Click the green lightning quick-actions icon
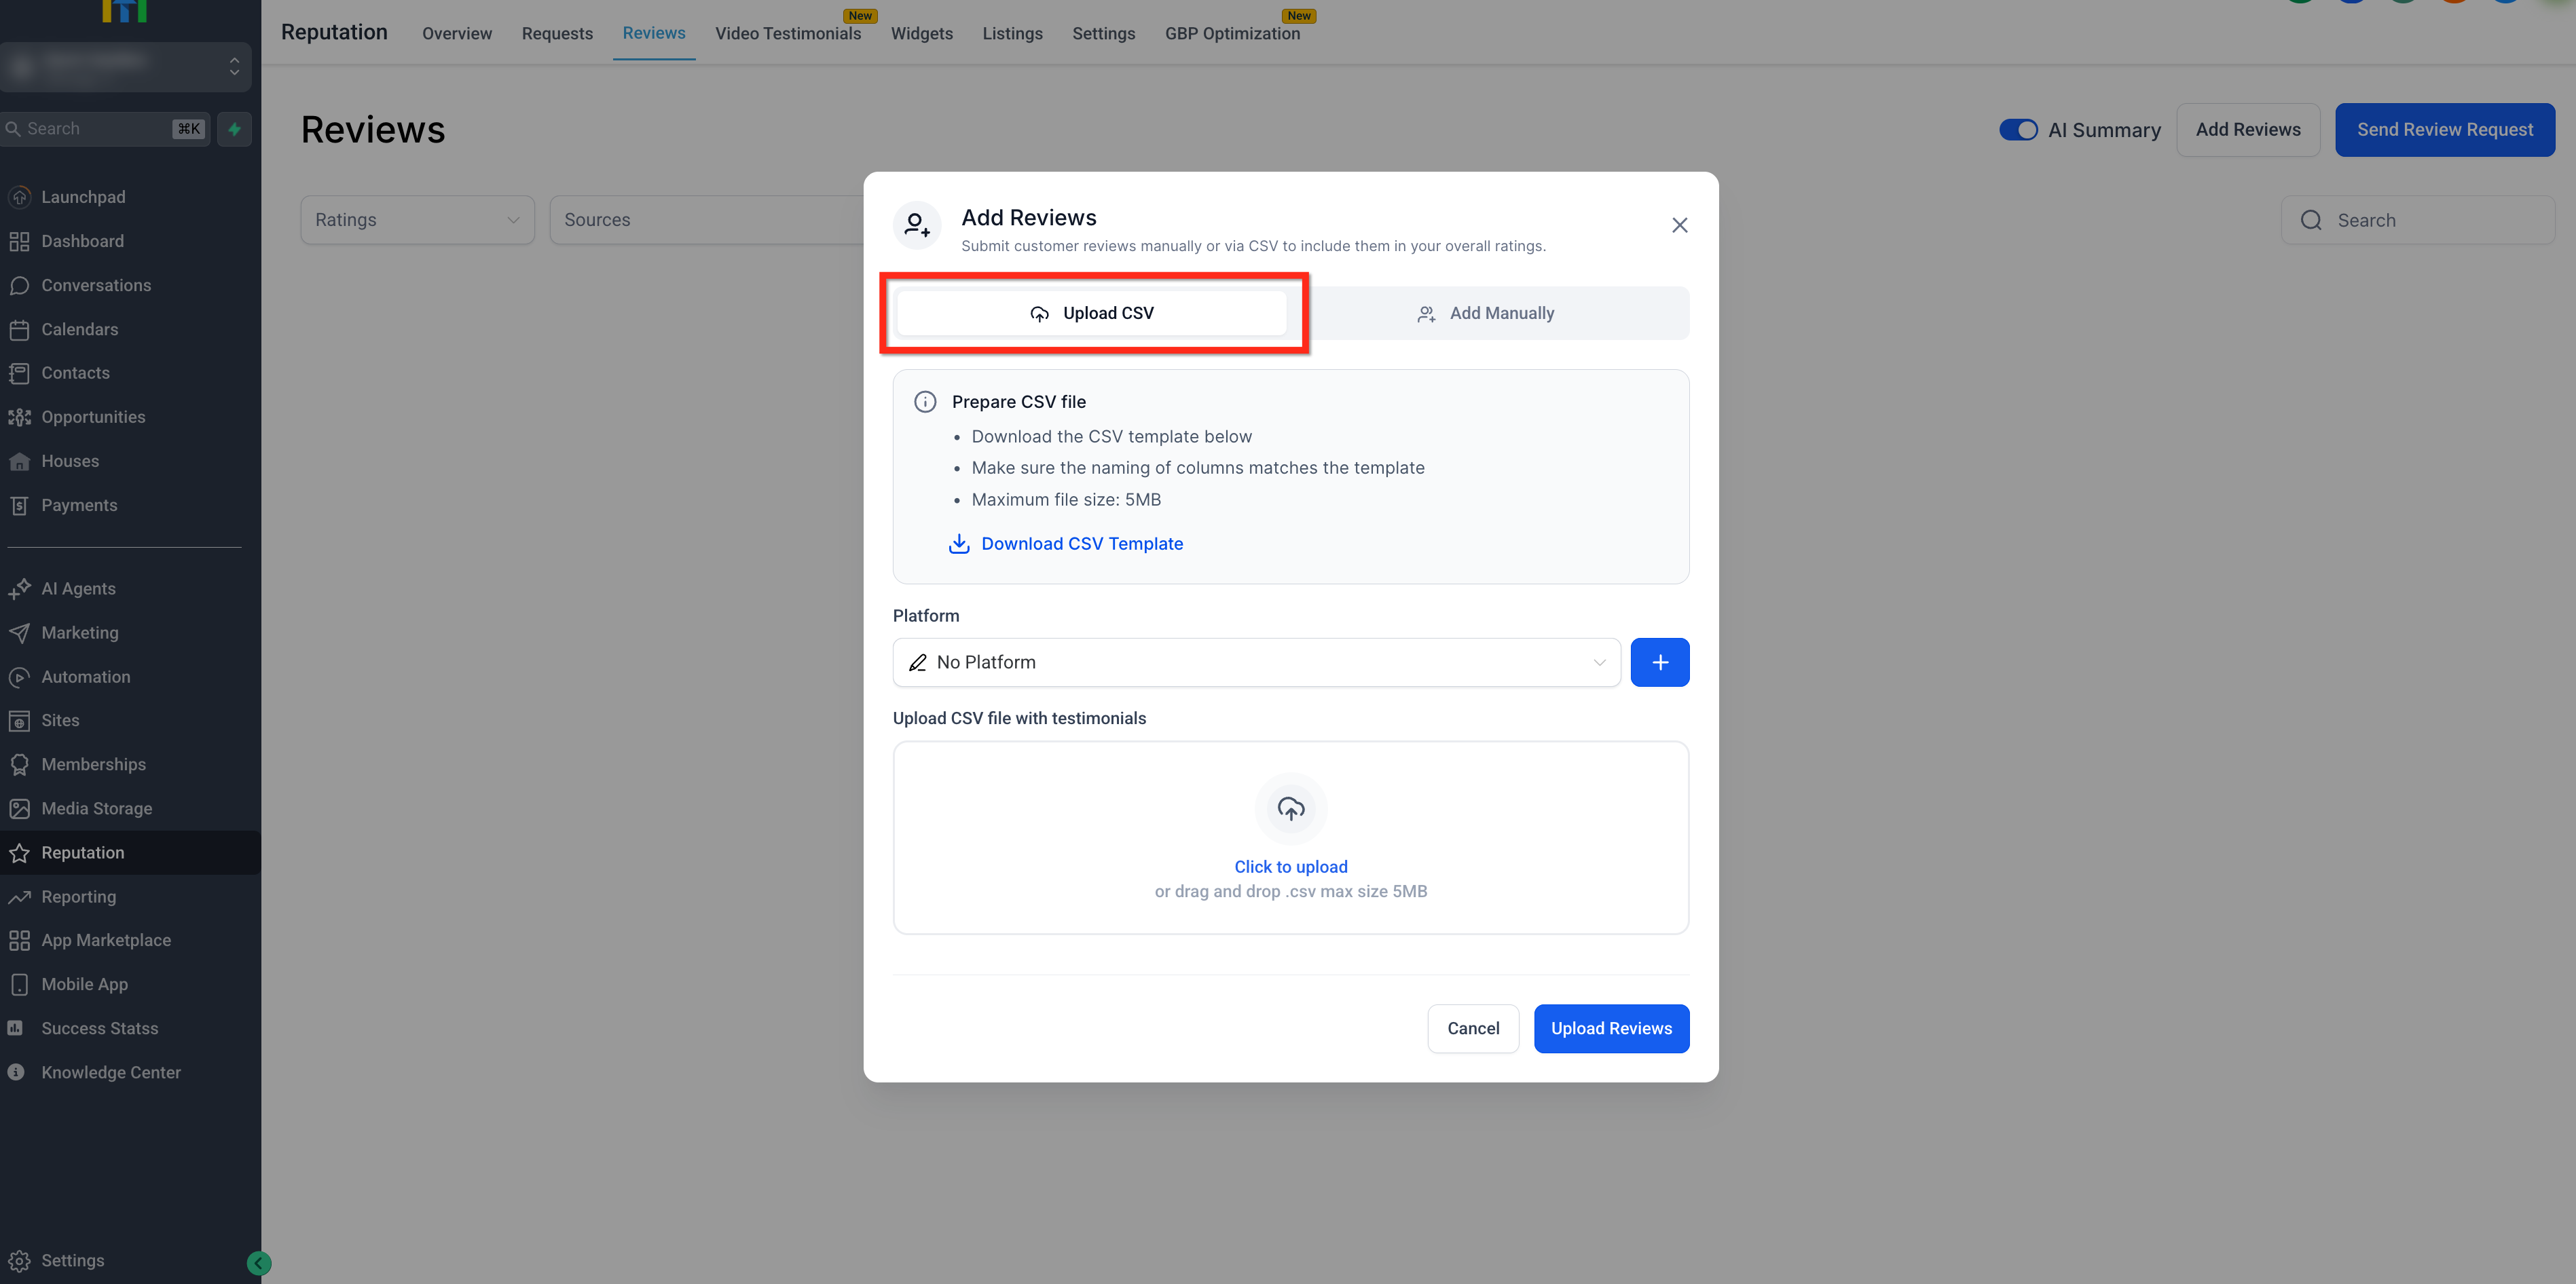2576x1284 pixels. click(234, 129)
